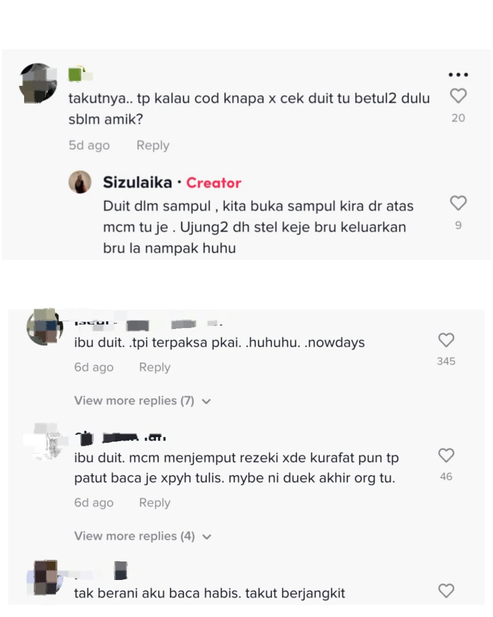Reply to the 'menjemput rezeki' comment

[x=155, y=503]
